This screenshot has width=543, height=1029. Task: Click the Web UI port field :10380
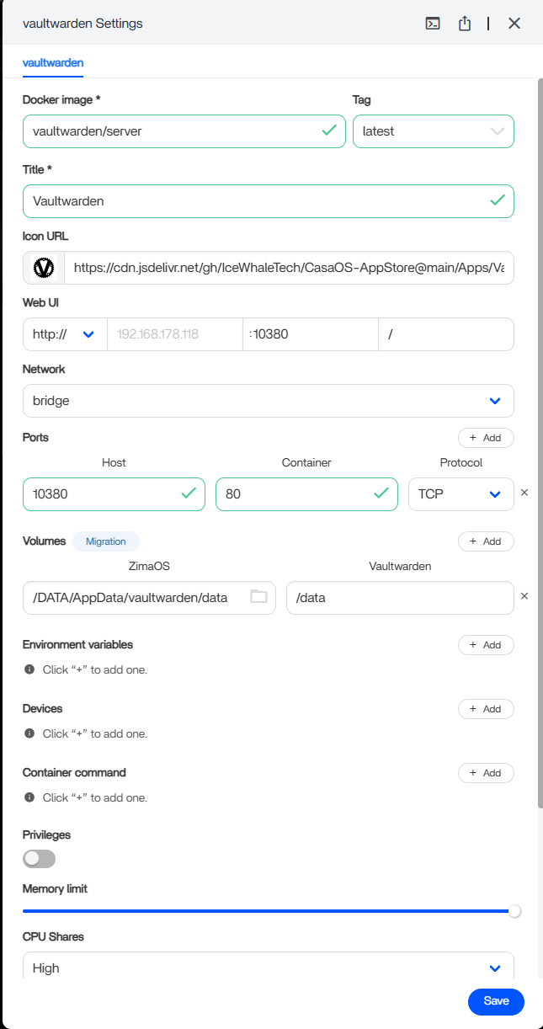pos(311,334)
